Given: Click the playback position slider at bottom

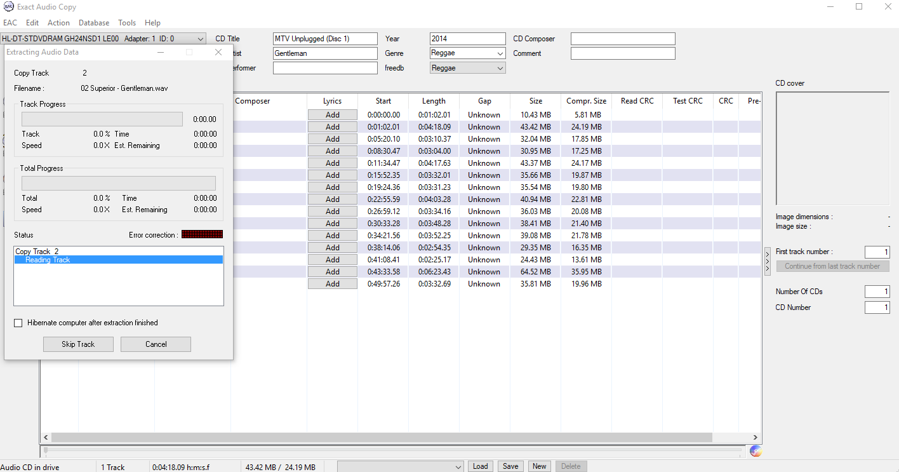Looking at the screenshot, I should click(x=393, y=450).
